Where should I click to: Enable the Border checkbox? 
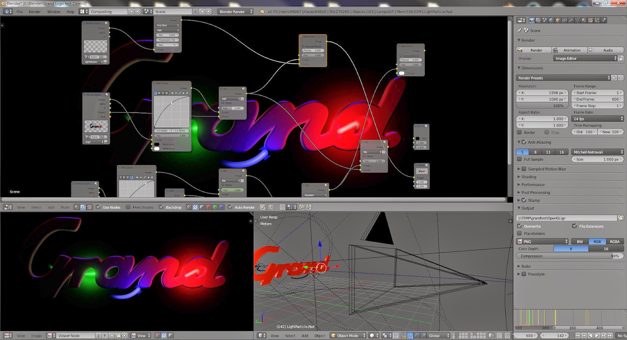click(519, 132)
